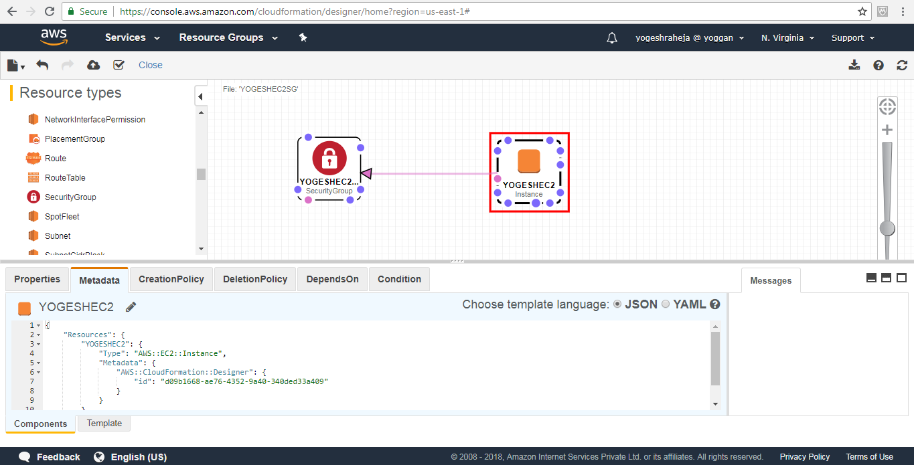Click the orange YOGESHEC2 Instance icon on canvas

529,161
